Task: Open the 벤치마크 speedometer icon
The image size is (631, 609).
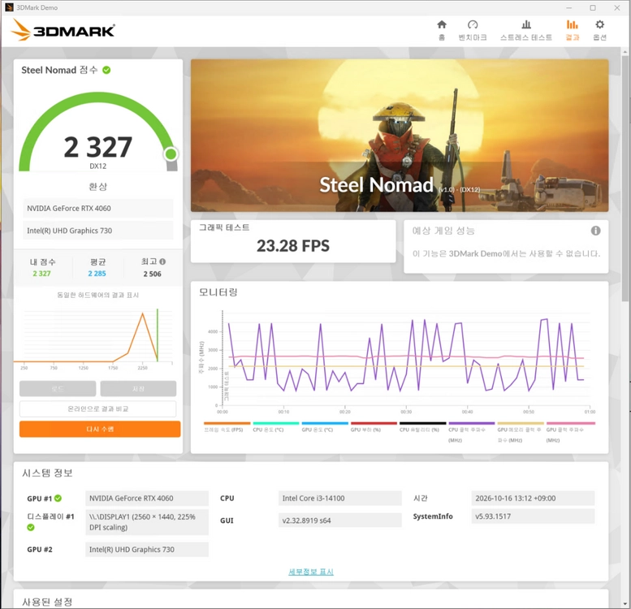Action: [x=473, y=25]
